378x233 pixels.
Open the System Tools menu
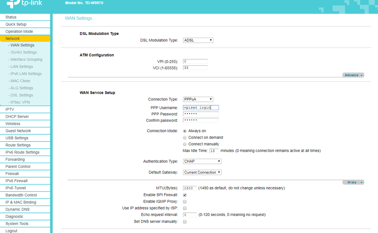(17, 224)
